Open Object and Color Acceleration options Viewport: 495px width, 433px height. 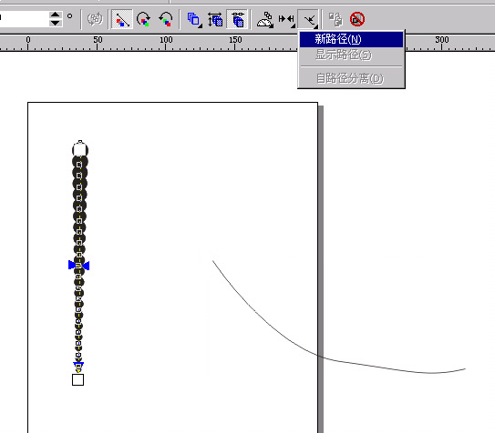pos(195,19)
